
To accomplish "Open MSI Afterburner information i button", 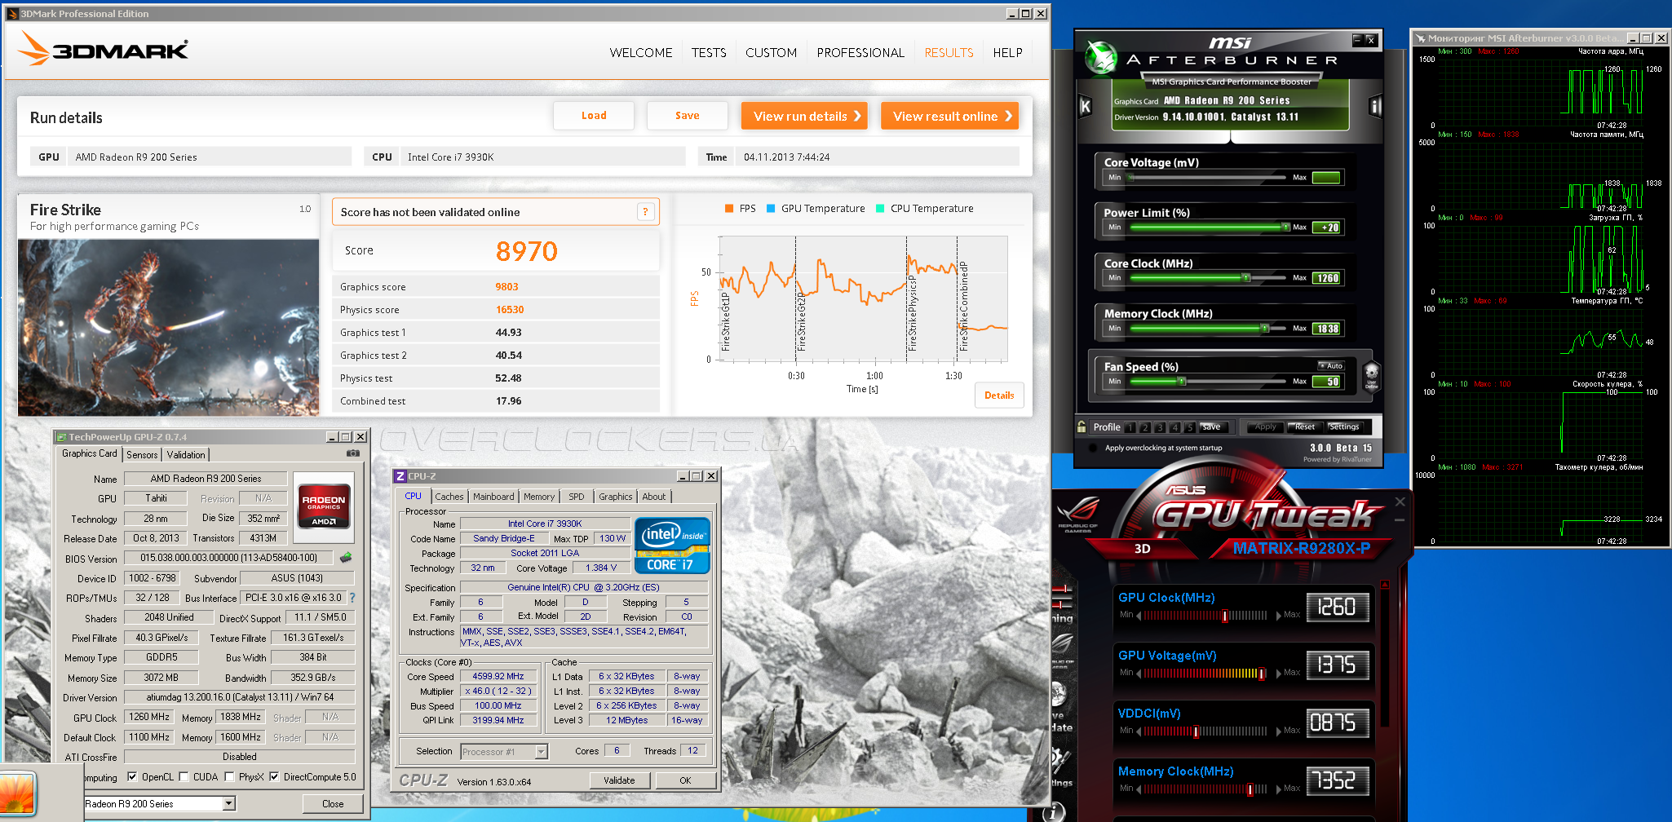I will [1375, 106].
